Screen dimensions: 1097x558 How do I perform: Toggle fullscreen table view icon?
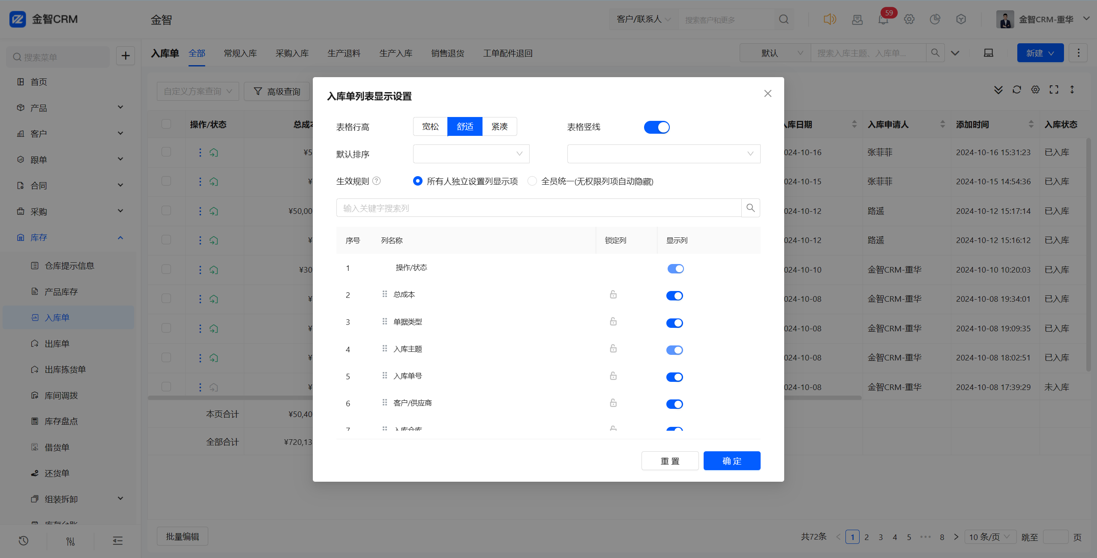point(1054,90)
